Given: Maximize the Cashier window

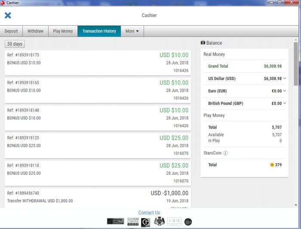Looking at the screenshot, I should pos(279,2).
